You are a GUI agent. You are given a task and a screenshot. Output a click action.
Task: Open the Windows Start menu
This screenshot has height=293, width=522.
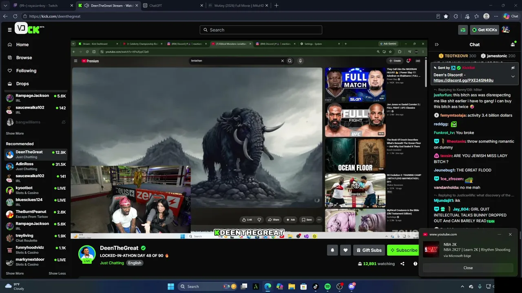(x=171, y=286)
